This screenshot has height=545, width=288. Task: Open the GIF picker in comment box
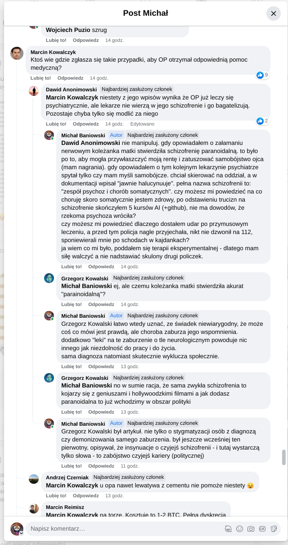262,529
